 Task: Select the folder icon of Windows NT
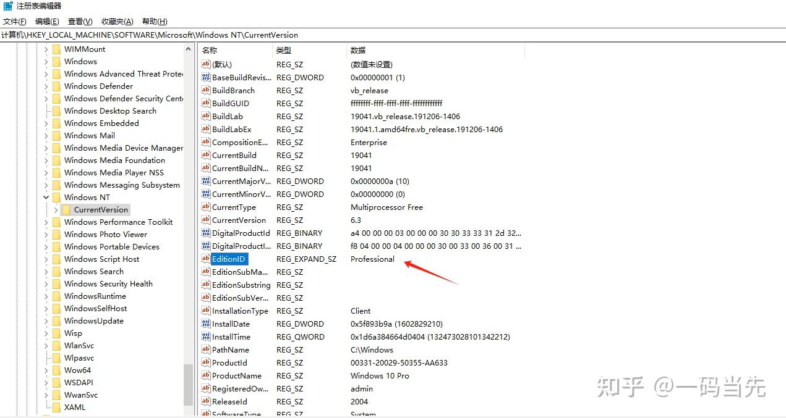tap(56, 197)
